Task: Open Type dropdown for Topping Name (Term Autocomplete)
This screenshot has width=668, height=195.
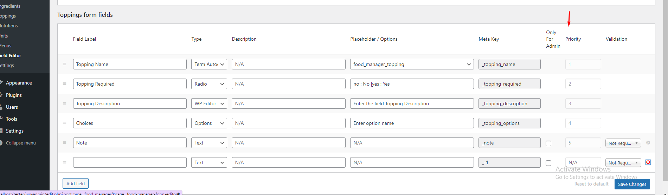Action: pos(209,64)
